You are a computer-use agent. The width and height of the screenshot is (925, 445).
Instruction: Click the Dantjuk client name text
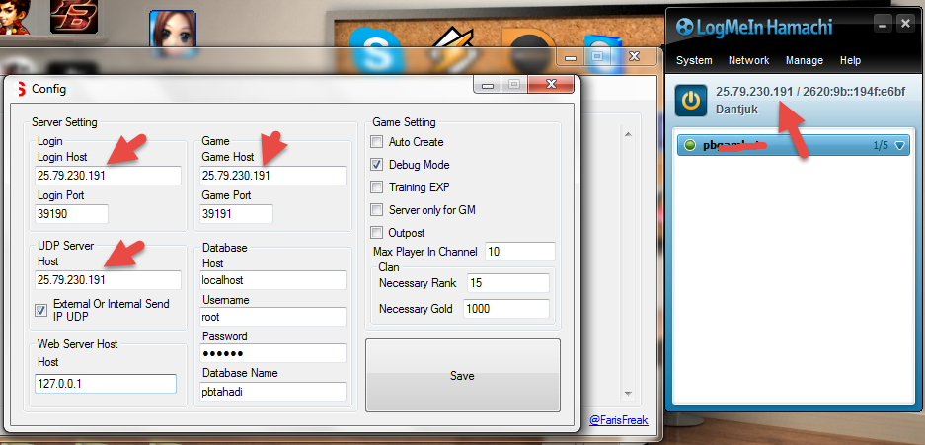click(736, 110)
